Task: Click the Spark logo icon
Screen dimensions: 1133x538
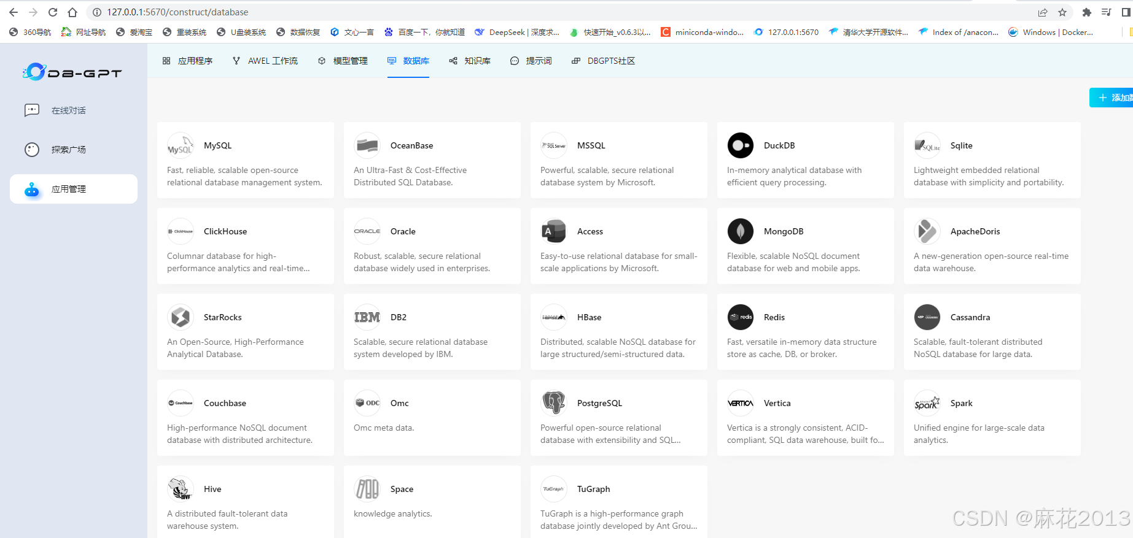Action: tap(927, 403)
